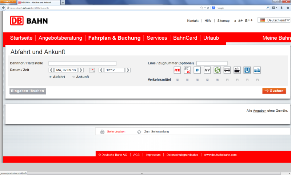The width and height of the screenshot is (291, 175).
Task: Reload the page in Firefox
Action: point(208,8)
